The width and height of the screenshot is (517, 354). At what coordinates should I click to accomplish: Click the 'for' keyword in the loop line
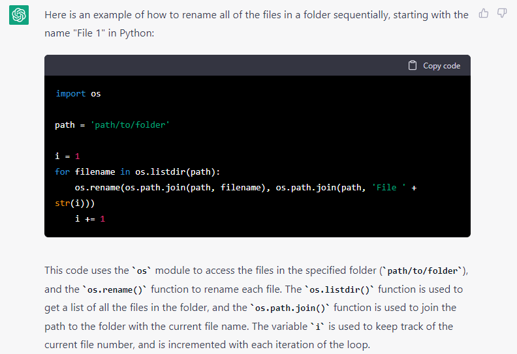pos(62,172)
